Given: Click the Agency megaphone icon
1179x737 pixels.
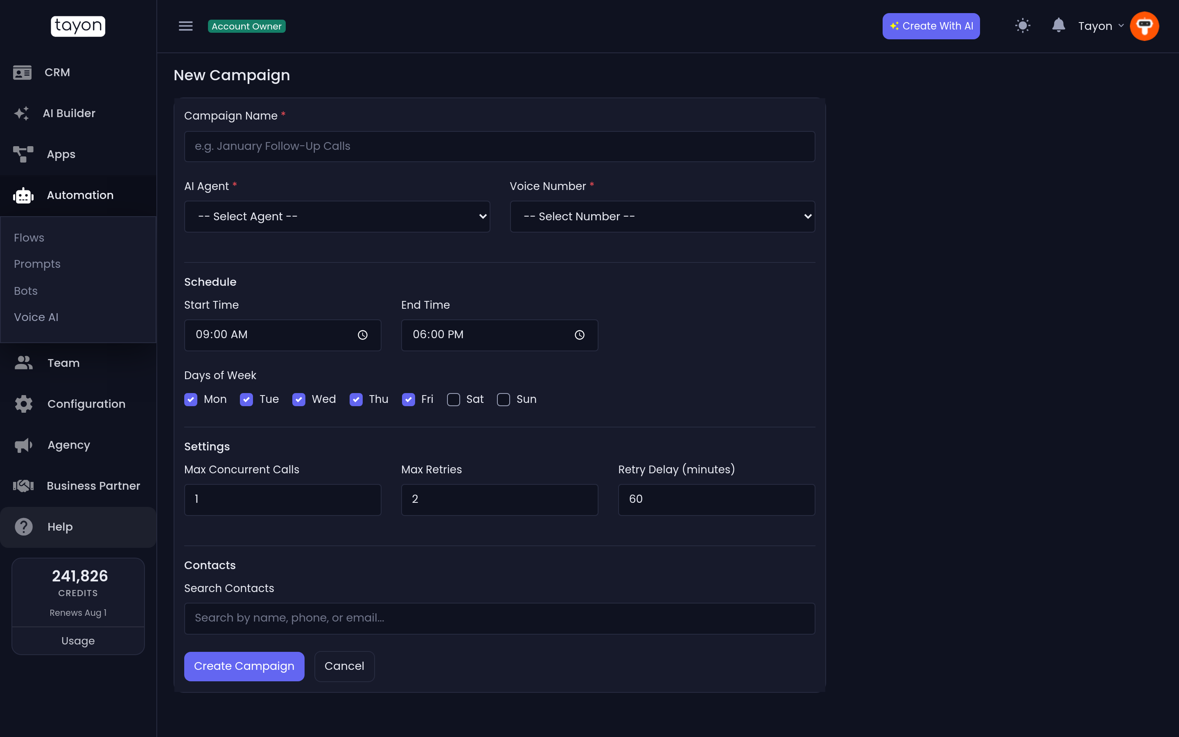Looking at the screenshot, I should coord(23,445).
